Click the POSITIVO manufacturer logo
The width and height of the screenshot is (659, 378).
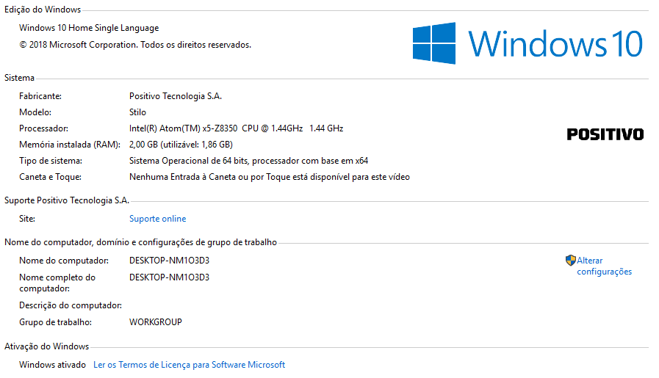point(605,134)
